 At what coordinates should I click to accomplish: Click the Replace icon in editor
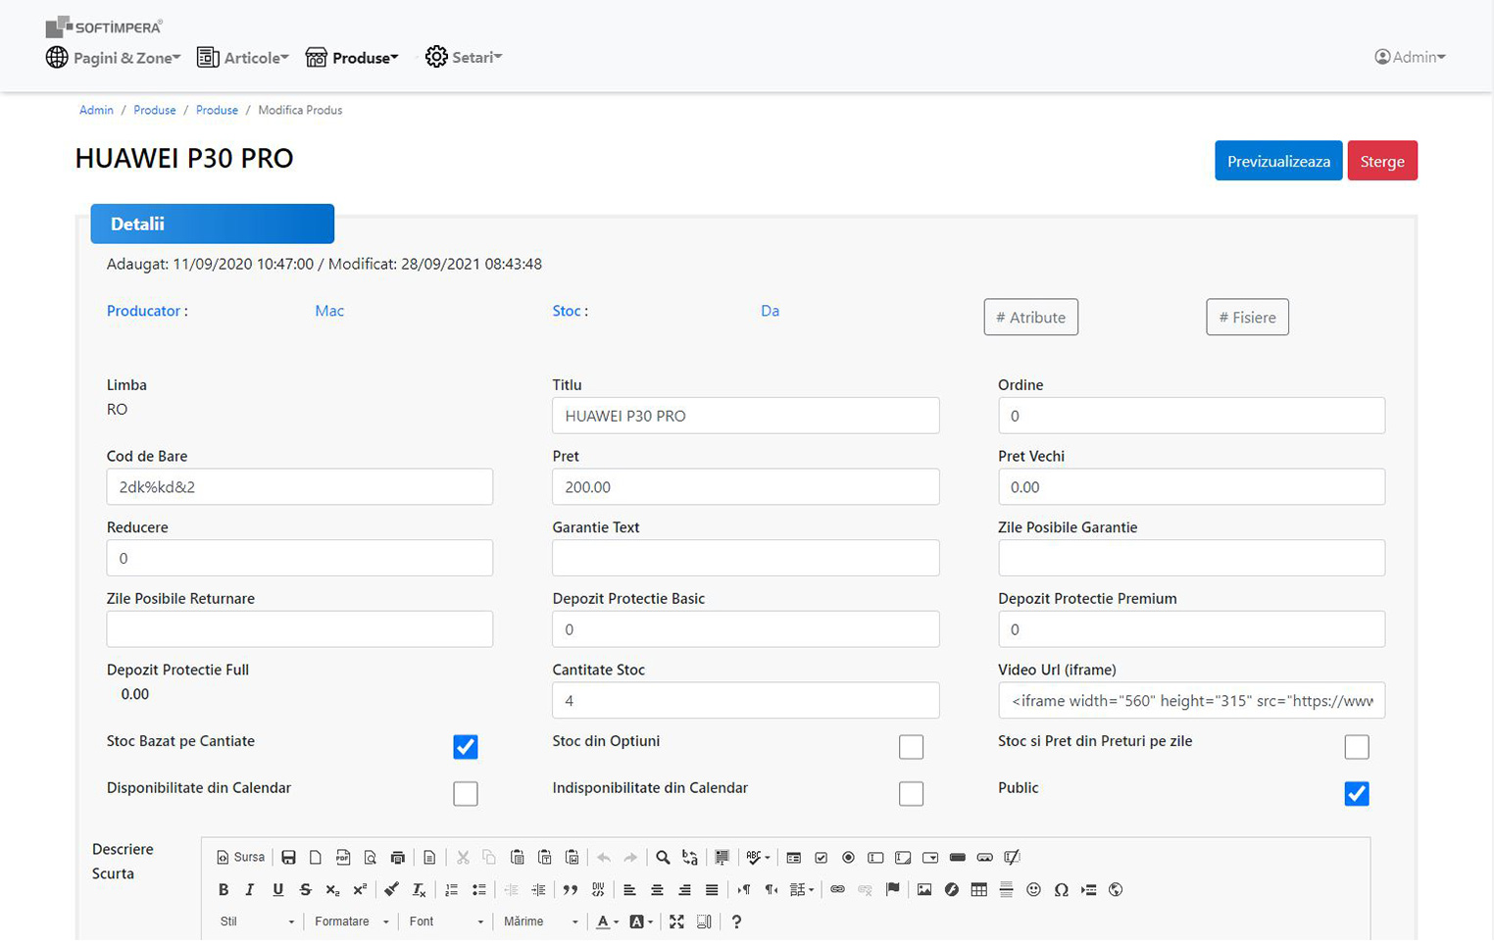[x=690, y=858]
